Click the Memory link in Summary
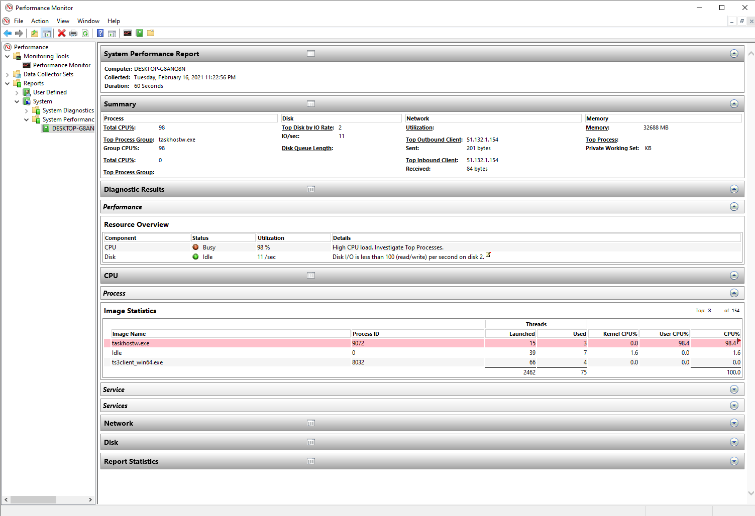Image resolution: width=755 pixels, height=516 pixels. pos(597,127)
